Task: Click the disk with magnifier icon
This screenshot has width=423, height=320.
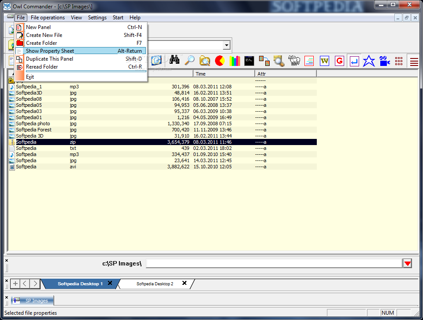Action: click(x=279, y=61)
